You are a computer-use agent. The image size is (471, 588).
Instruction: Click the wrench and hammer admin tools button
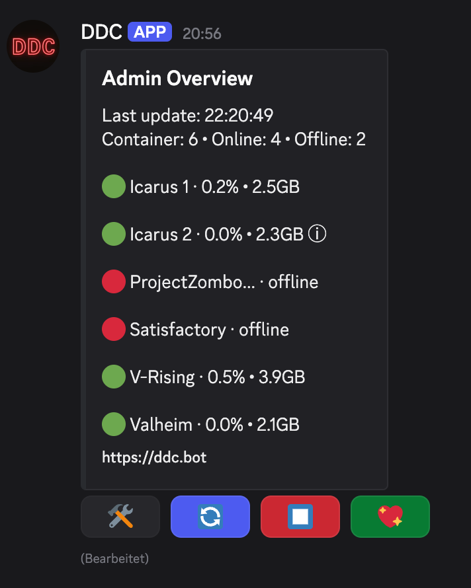[x=120, y=517]
